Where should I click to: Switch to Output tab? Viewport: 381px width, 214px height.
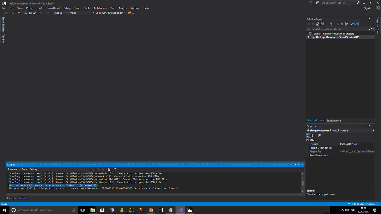22,198
